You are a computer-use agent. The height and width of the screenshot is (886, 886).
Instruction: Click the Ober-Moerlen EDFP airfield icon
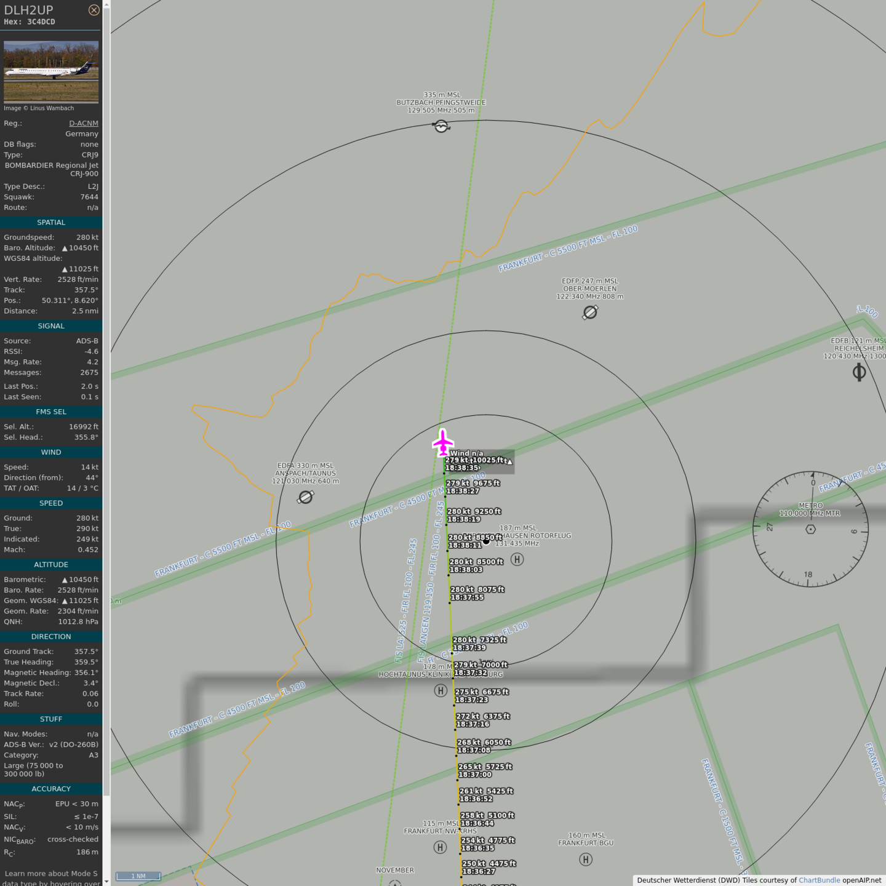coord(589,313)
